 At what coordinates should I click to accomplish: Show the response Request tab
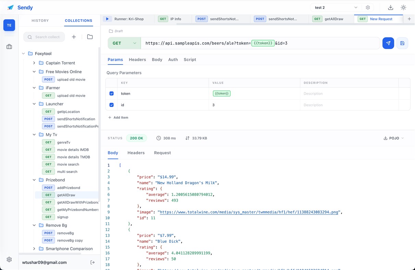point(162,153)
